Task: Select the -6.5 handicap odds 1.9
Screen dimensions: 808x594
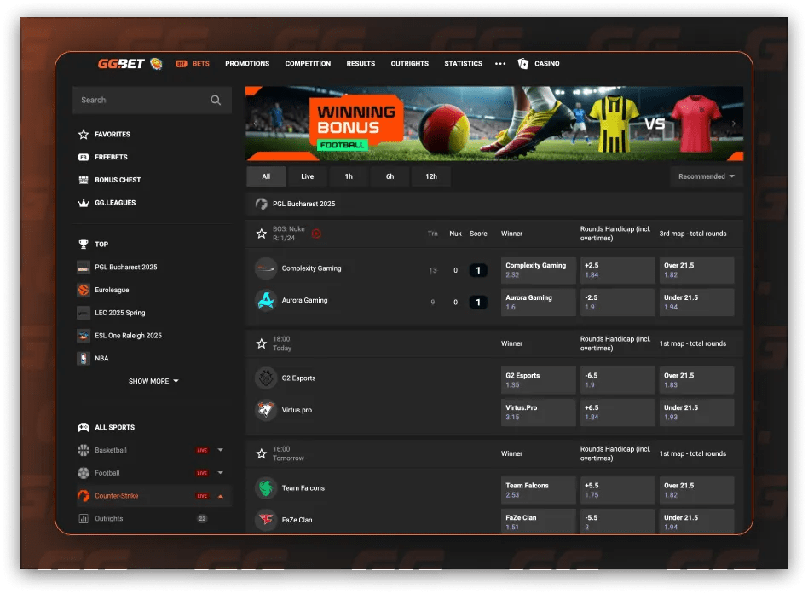Action: click(x=617, y=380)
